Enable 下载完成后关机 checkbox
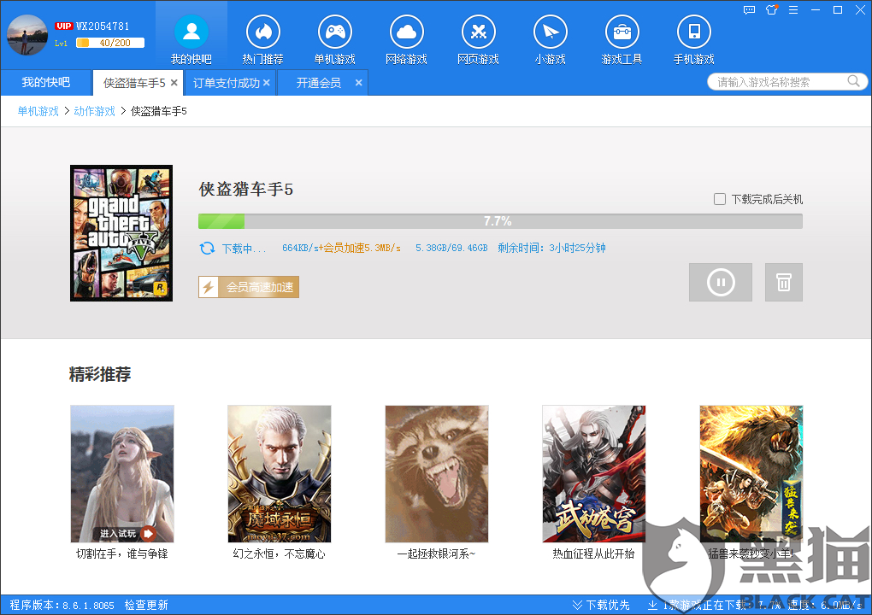 pyautogui.click(x=720, y=199)
